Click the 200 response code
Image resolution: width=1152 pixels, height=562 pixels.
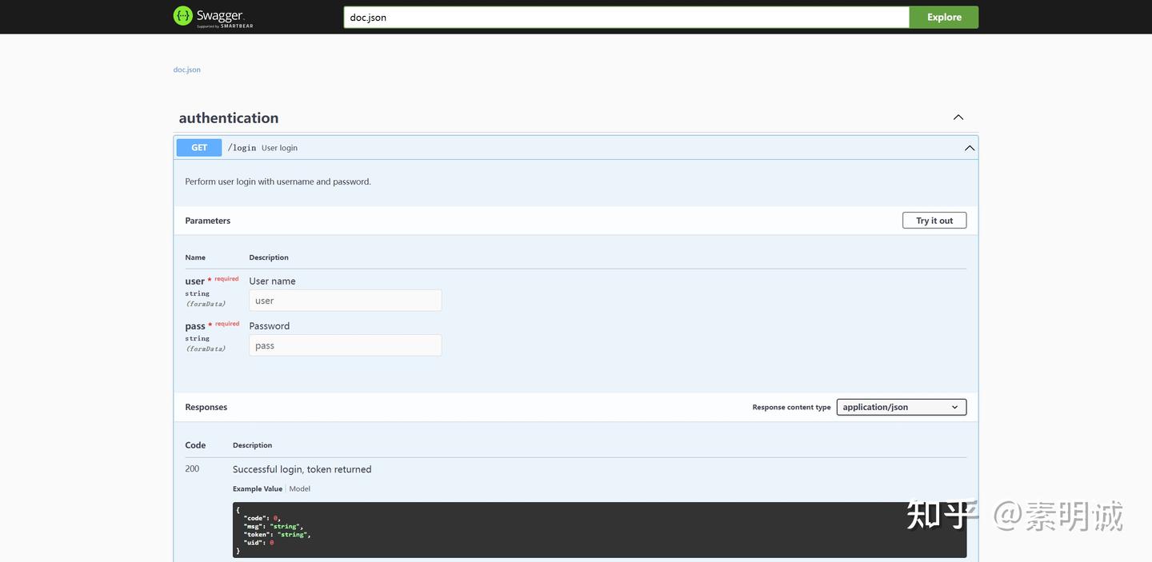tap(192, 468)
